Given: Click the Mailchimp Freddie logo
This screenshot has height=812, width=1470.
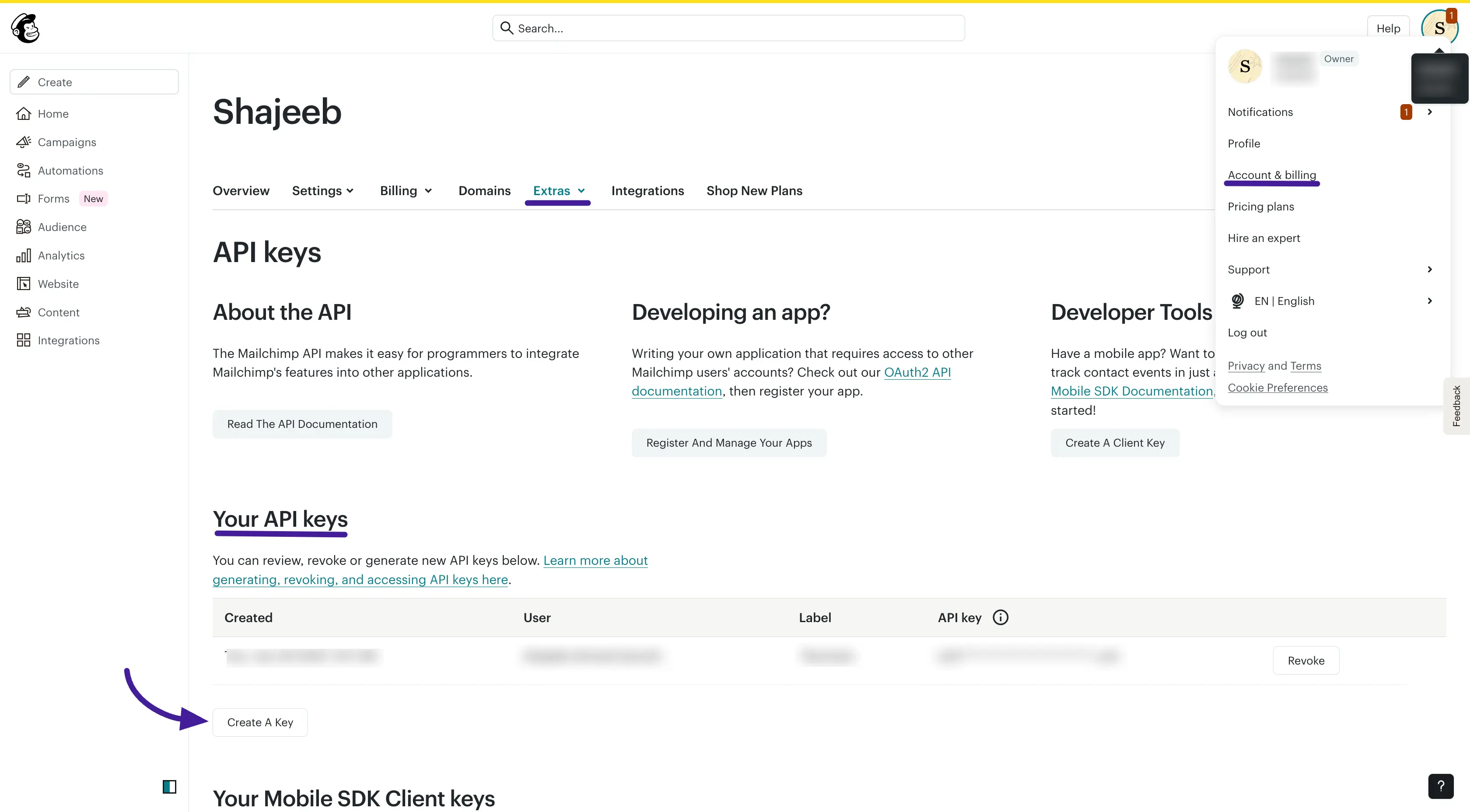Looking at the screenshot, I should (25, 28).
